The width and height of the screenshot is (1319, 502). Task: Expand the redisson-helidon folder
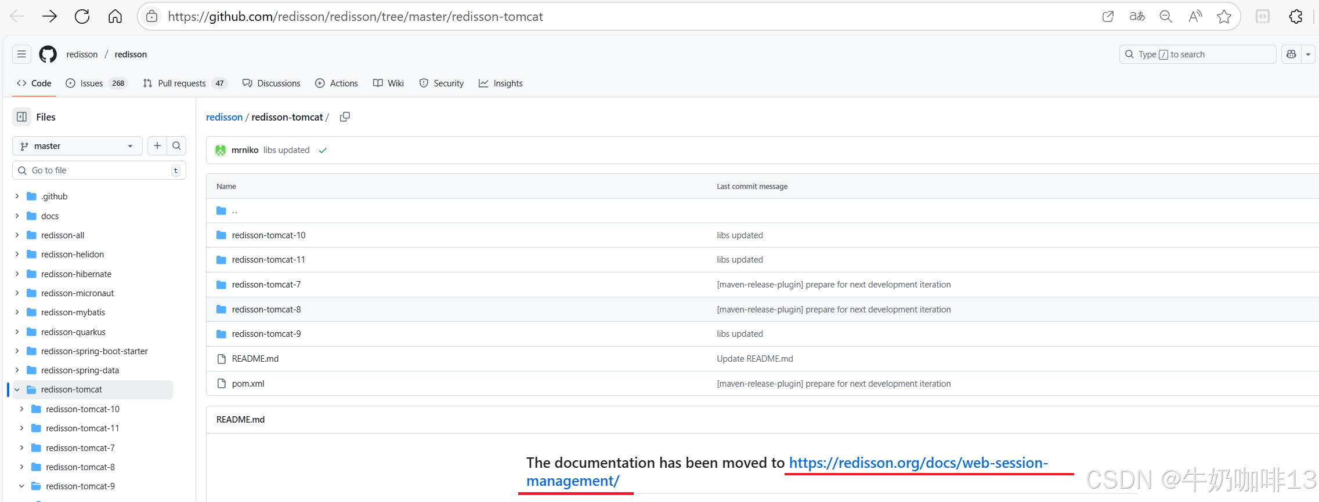pyautogui.click(x=17, y=254)
